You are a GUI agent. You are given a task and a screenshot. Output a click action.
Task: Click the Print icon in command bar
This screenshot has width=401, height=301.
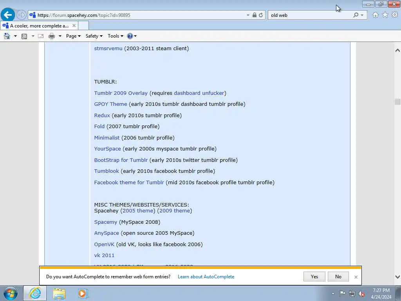coord(52,36)
